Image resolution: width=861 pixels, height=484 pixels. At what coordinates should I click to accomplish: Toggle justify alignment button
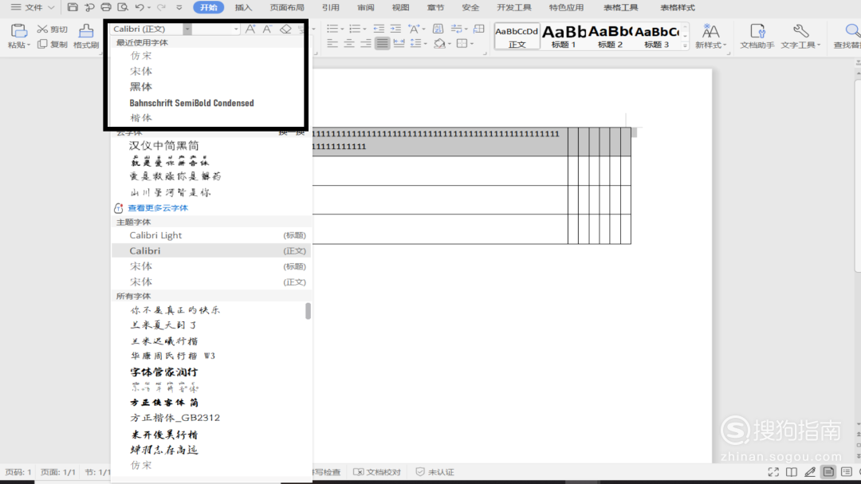pos(382,43)
